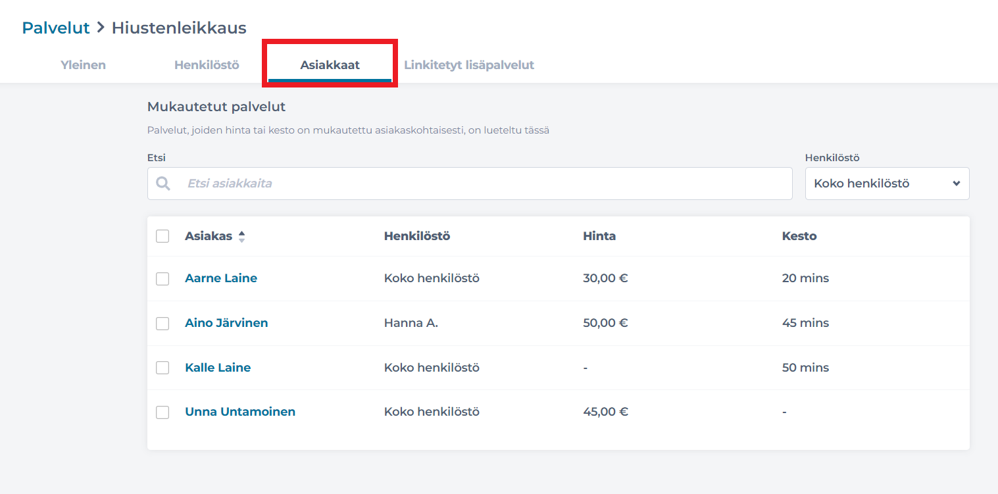Toggle the select-all checkbox in header
Viewport: 998px width, 494px height.
click(x=162, y=236)
